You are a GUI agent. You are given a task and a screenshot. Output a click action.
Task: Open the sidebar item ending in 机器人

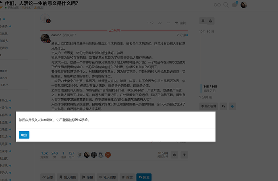4,41
